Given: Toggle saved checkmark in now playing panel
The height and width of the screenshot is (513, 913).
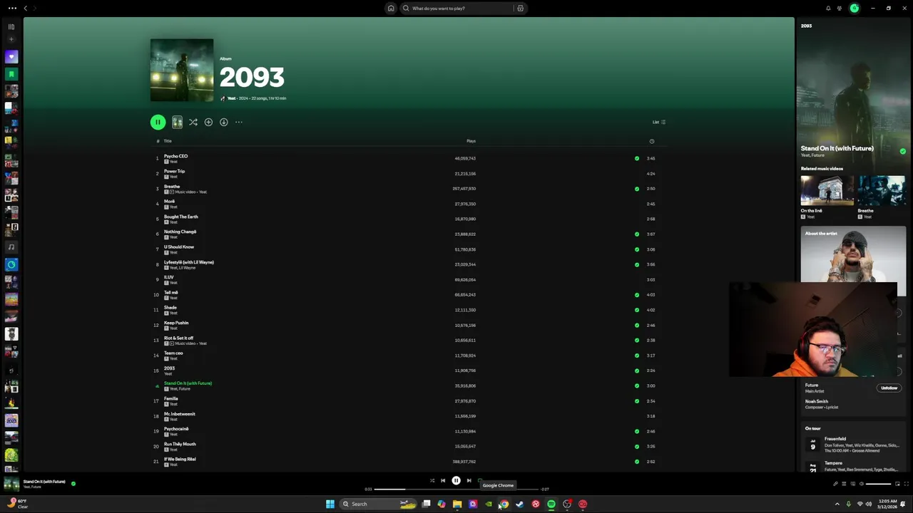Looking at the screenshot, I should [x=902, y=151].
